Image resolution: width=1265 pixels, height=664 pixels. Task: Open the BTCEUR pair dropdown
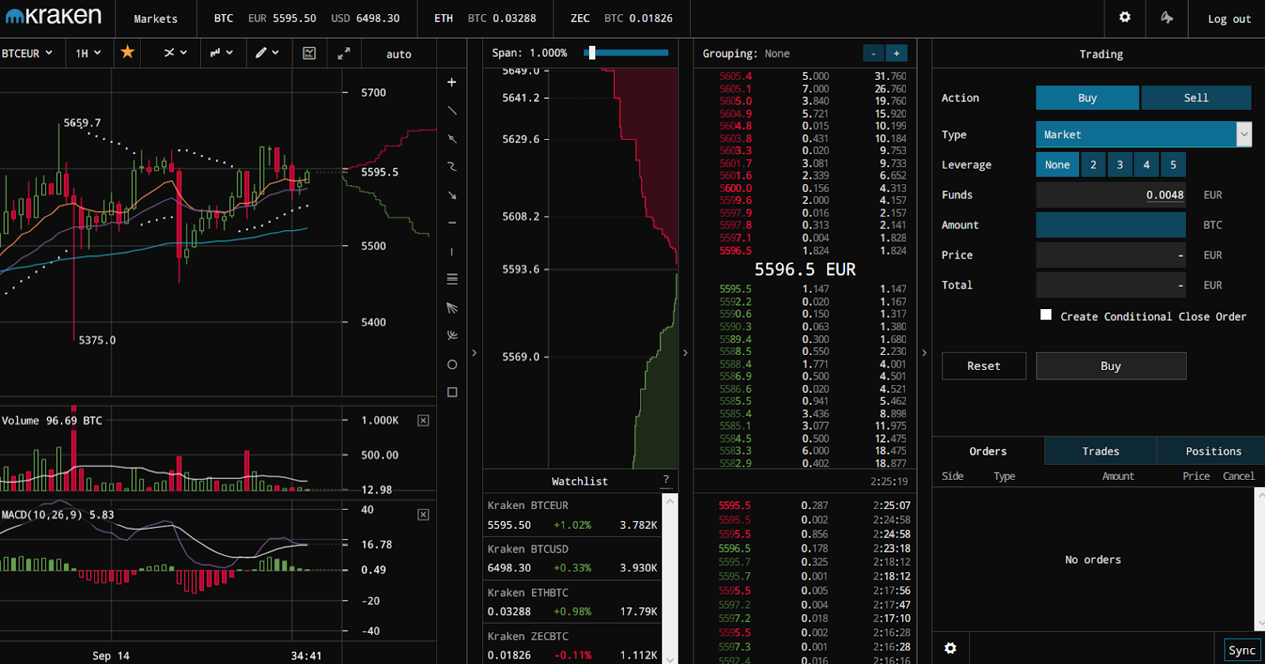click(x=27, y=53)
